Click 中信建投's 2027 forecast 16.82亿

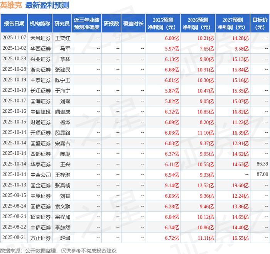[240, 112]
